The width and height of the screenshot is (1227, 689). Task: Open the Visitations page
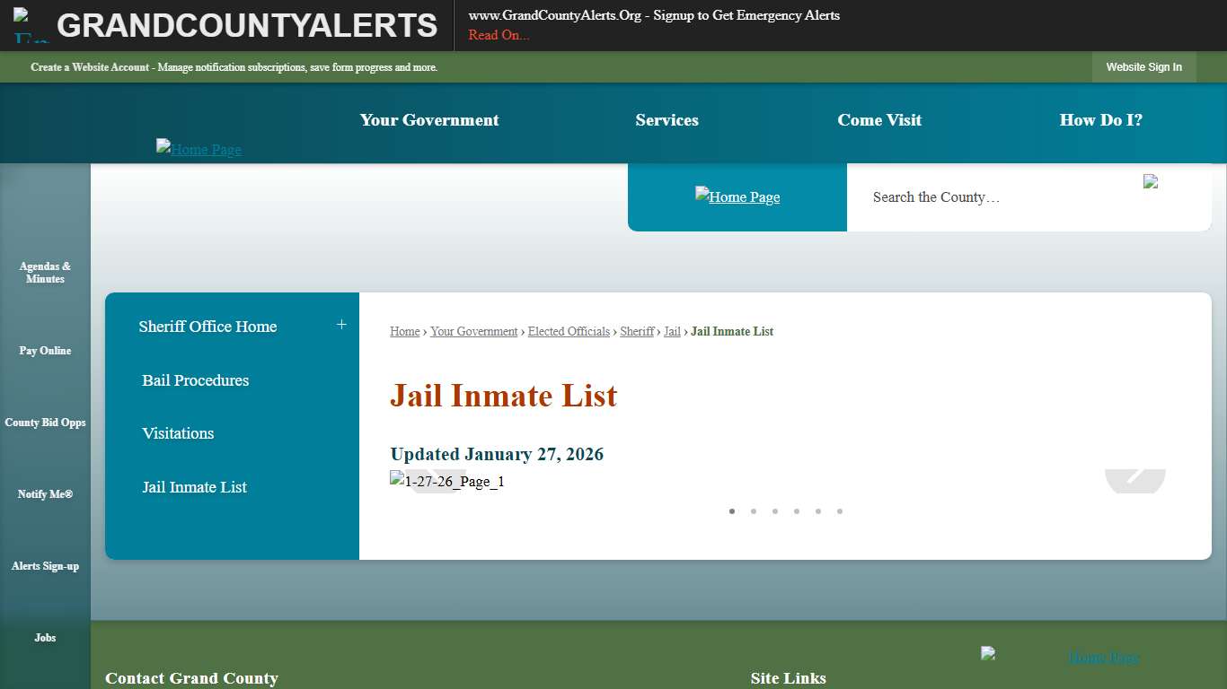point(177,433)
